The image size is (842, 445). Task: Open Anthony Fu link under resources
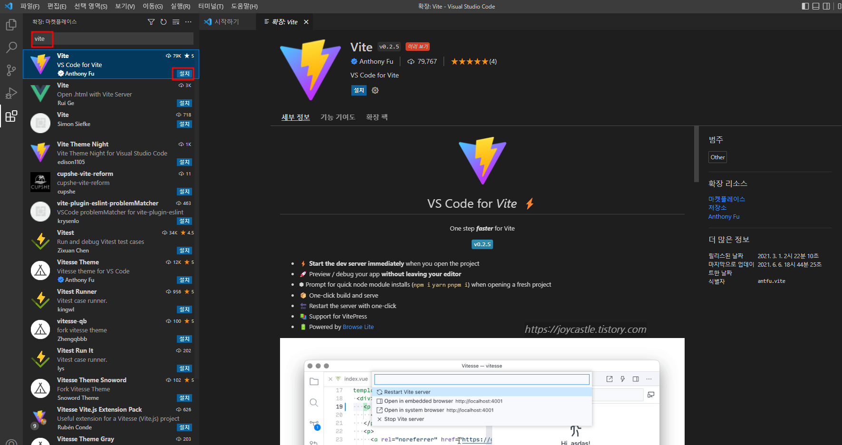[724, 216]
